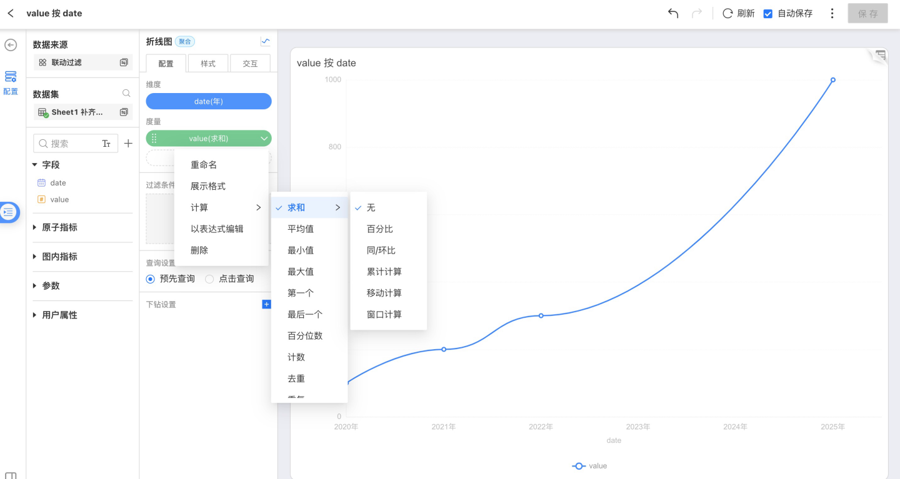Screen dimensions: 900x479
Task: Select the 预先查询 radio button
Action: click(150, 279)
